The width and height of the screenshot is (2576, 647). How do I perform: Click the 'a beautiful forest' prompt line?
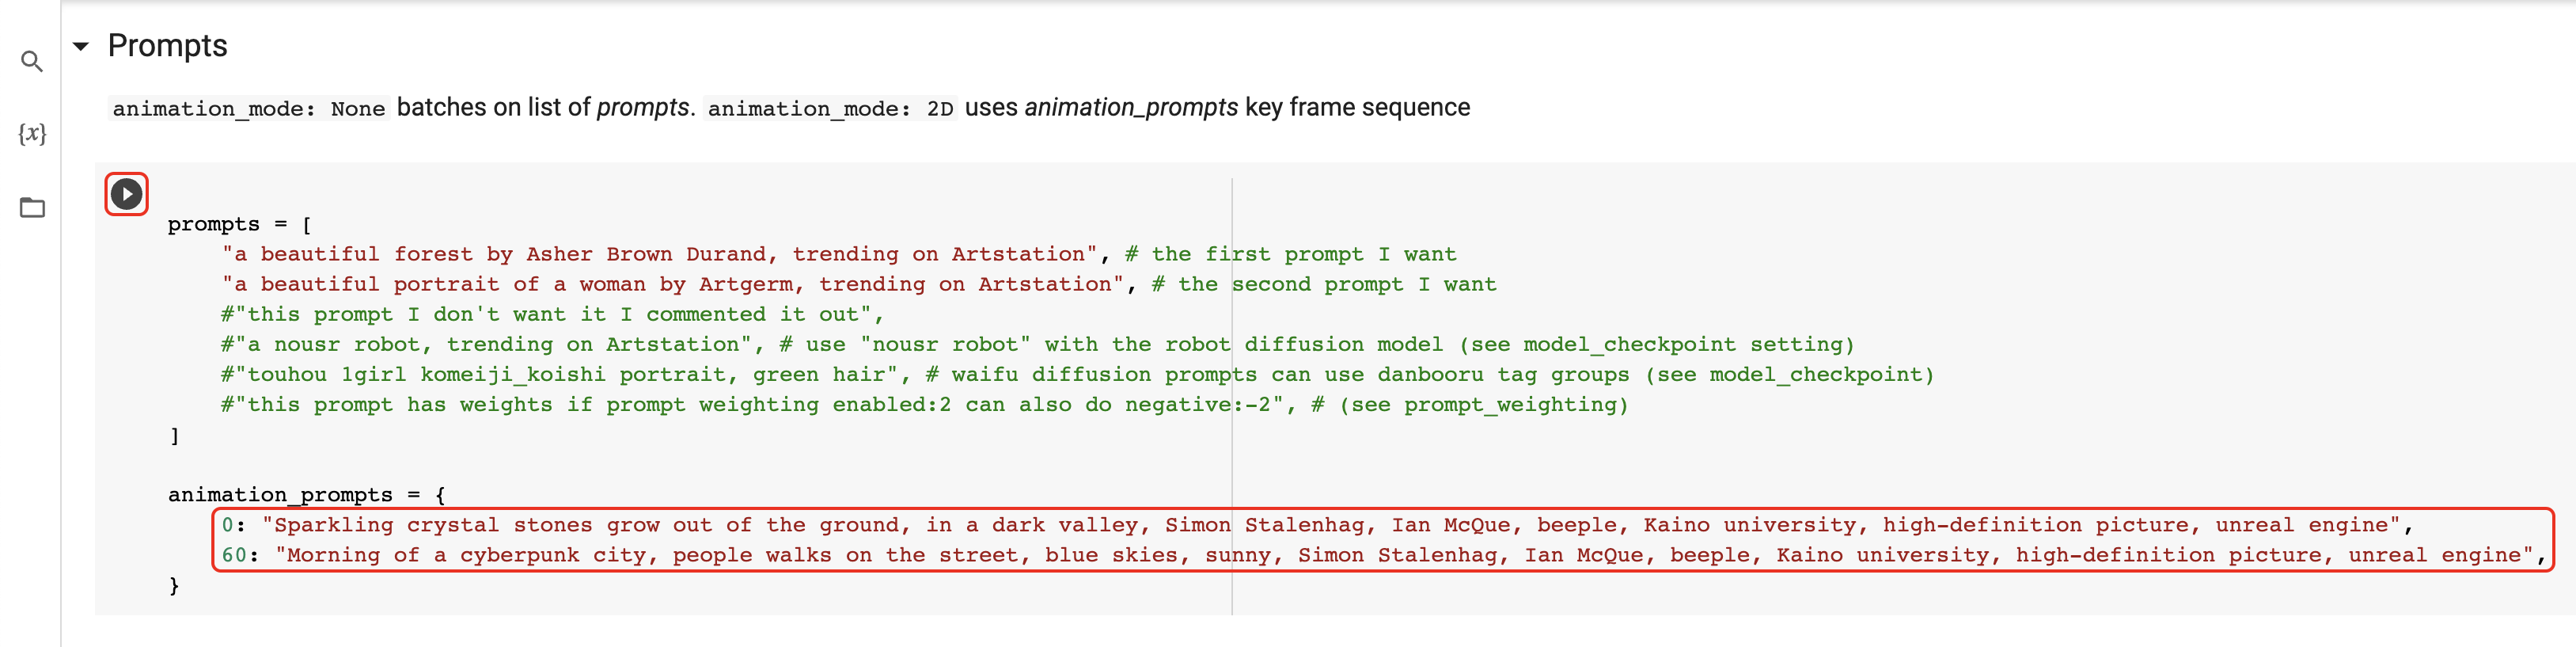pos(839,254)
